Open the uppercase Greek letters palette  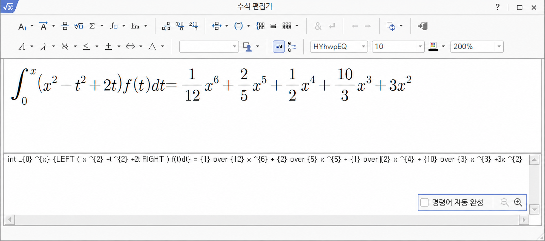tap(22, 46)
